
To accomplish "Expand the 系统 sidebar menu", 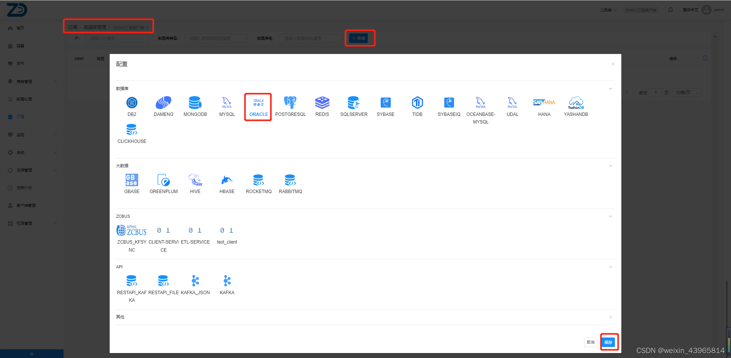I will tap(32, 152).
